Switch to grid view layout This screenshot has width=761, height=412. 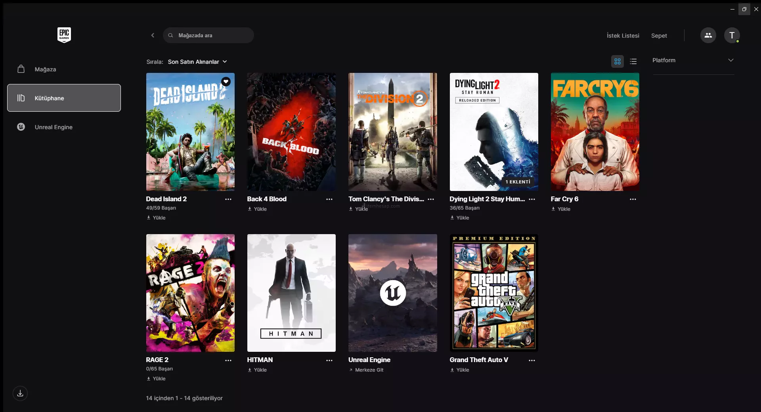point(617,61)
